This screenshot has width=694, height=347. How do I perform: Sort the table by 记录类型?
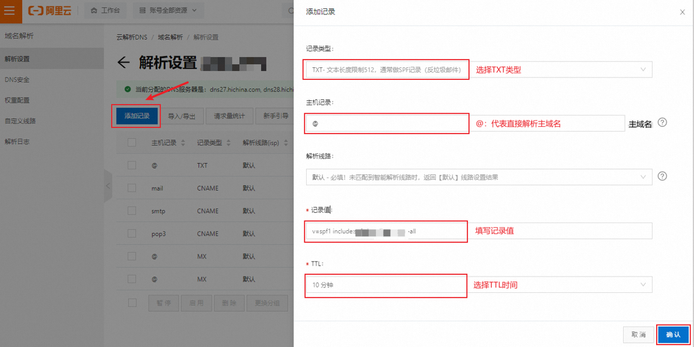pos(229,143)
